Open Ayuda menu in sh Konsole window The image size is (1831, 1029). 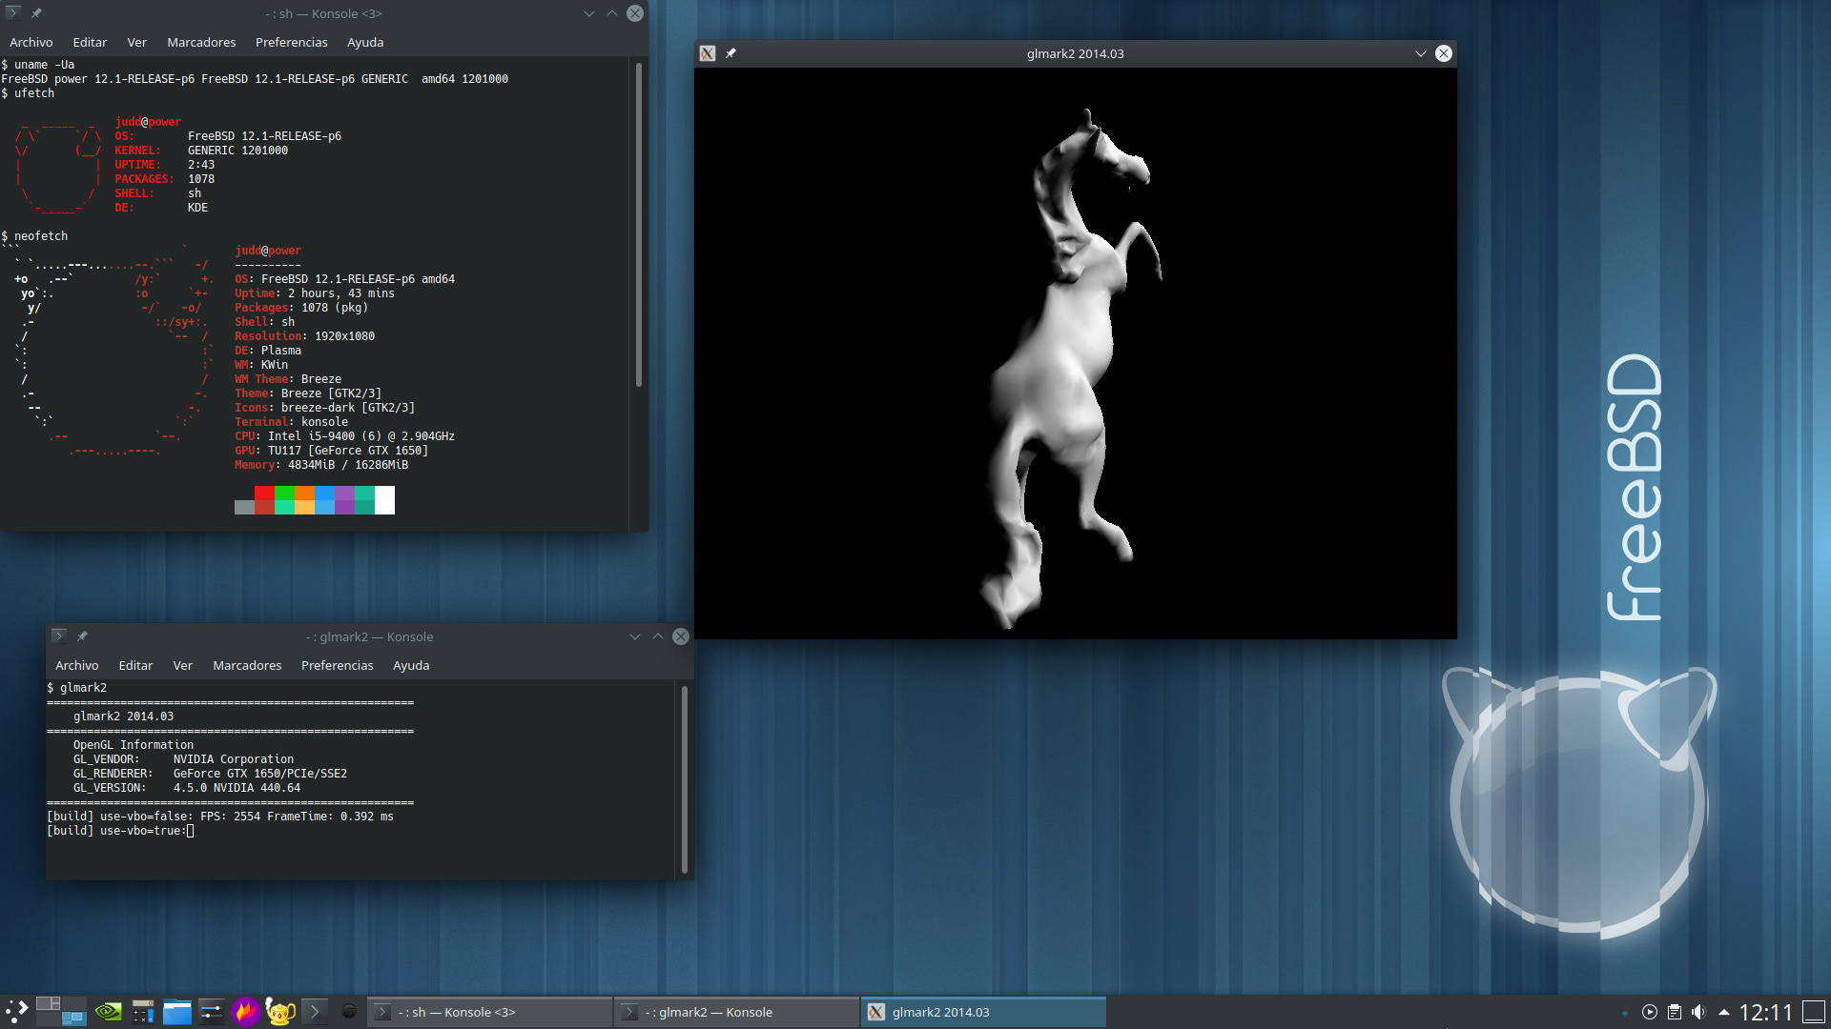(x=365, y=43)
